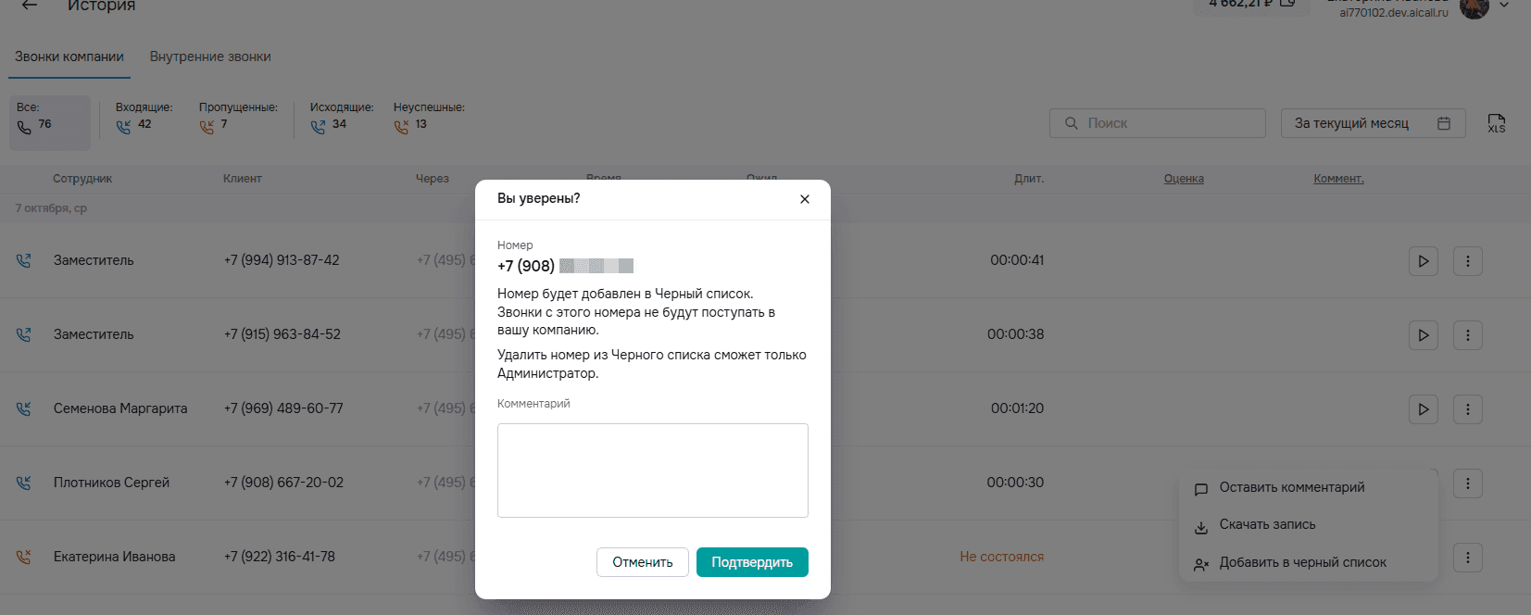This screenshot has height=615, width=1531.
Task: Switch to Внутренние звонки tab
Action: tap(210, 56)
